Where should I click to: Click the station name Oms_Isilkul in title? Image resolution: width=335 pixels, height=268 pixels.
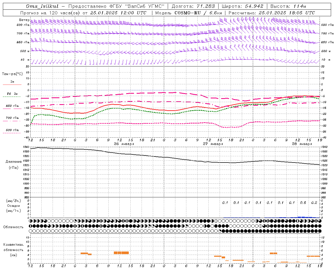(x=42, y=6)
